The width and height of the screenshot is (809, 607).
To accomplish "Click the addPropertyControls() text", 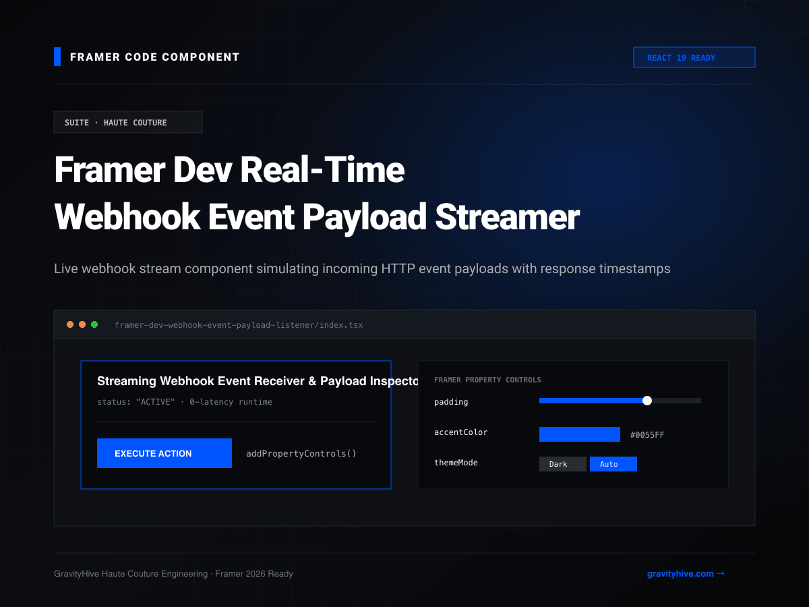I will click(x=301, y=453).
